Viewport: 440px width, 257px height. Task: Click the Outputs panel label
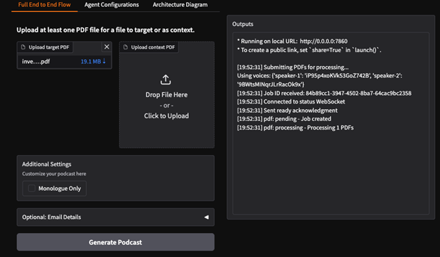243,24
